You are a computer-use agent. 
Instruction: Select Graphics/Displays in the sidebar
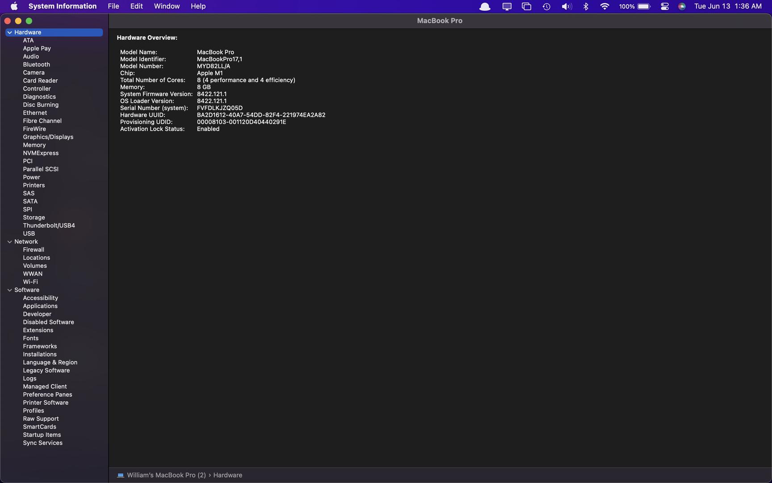48,137
